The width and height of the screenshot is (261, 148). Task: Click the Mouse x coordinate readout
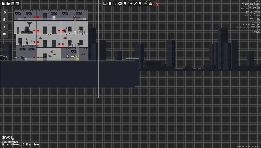255,18
